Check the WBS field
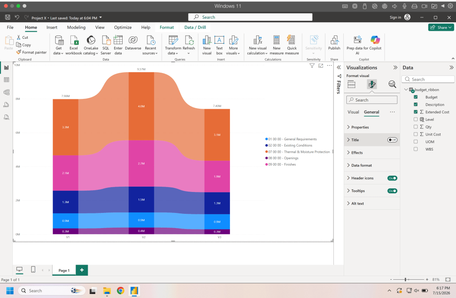Viewport: 456px width, 298px height. (415, 149)
